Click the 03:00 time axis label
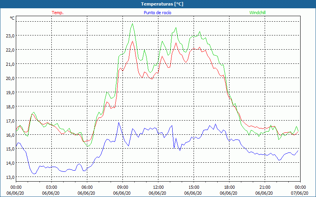 pyautogui.click(x=51, y=188)
